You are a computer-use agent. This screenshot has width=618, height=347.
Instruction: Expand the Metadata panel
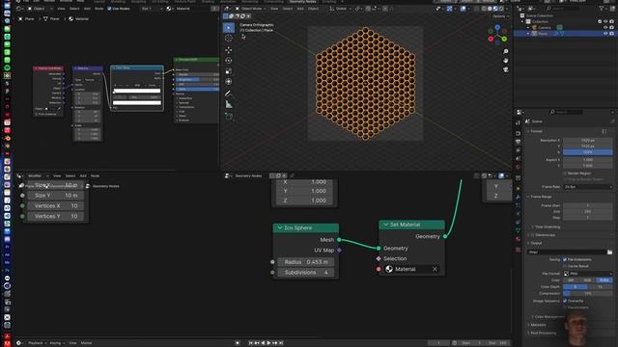pos(537,325)
